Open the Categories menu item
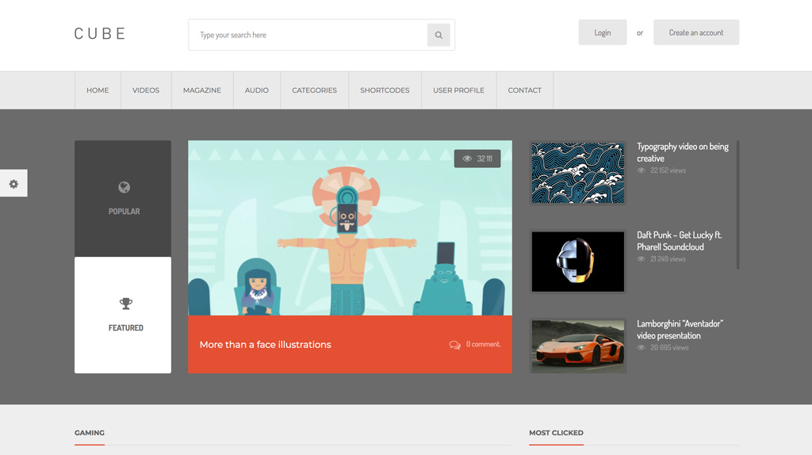 click(314, 90)
